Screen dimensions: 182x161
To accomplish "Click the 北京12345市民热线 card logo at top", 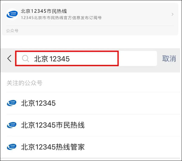I will pyautogui.click(x=12, y=14).
